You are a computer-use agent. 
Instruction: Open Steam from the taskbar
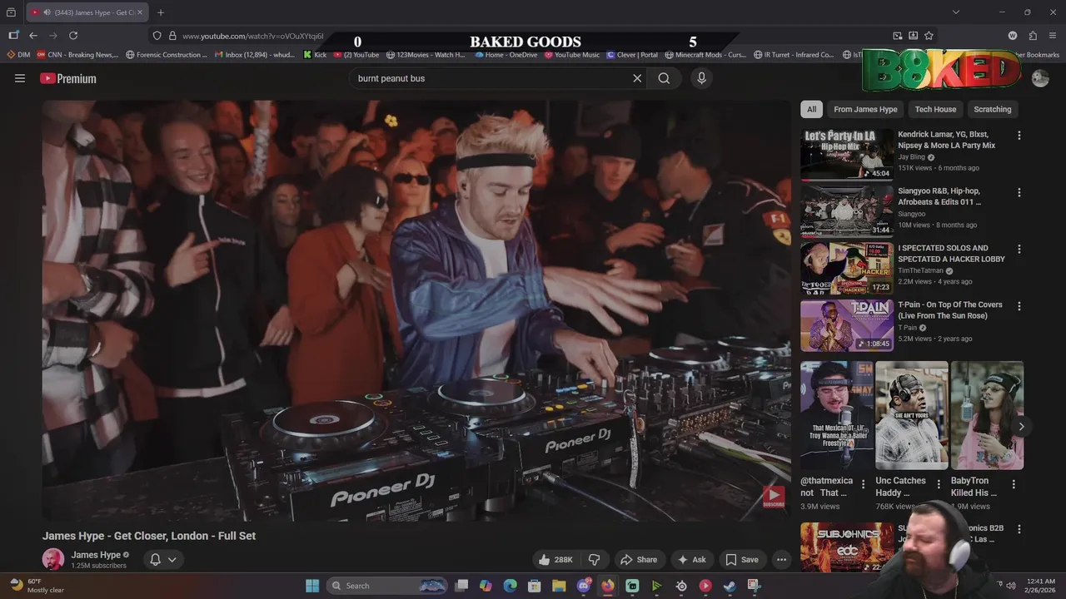pyautogui.click(x=730, y=586)
